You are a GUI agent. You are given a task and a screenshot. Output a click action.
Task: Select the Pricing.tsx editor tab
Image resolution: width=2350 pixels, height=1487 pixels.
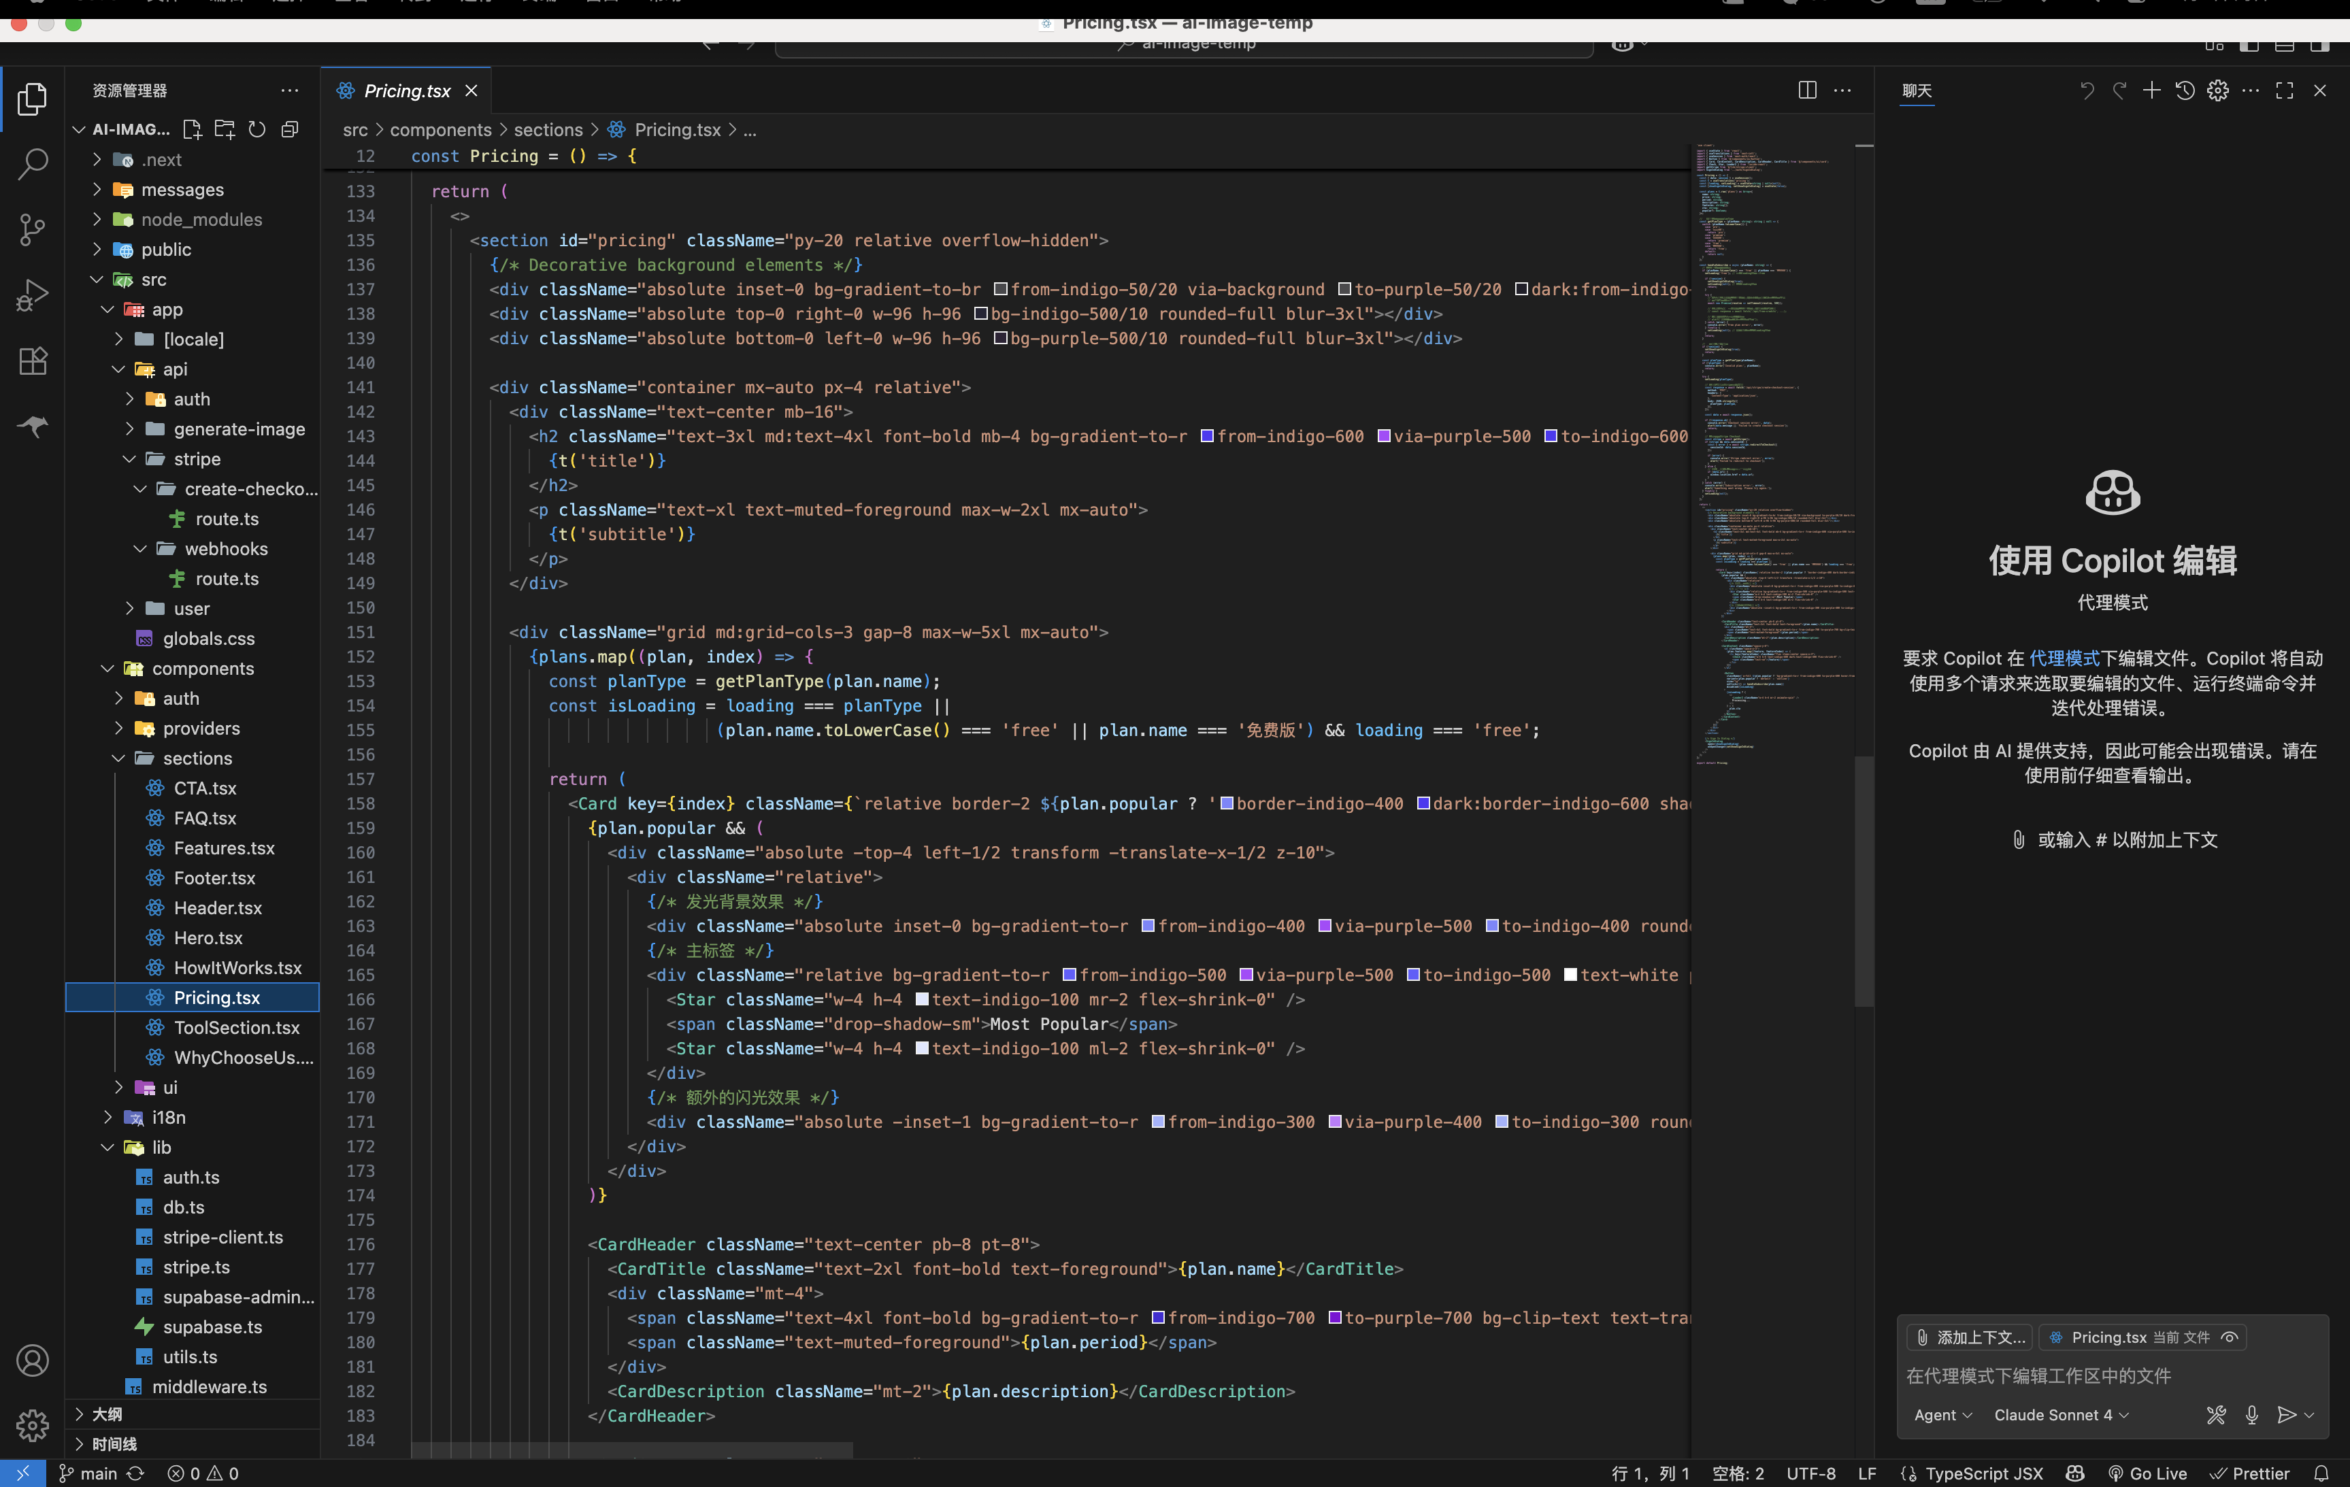click(x=406, y=90)
